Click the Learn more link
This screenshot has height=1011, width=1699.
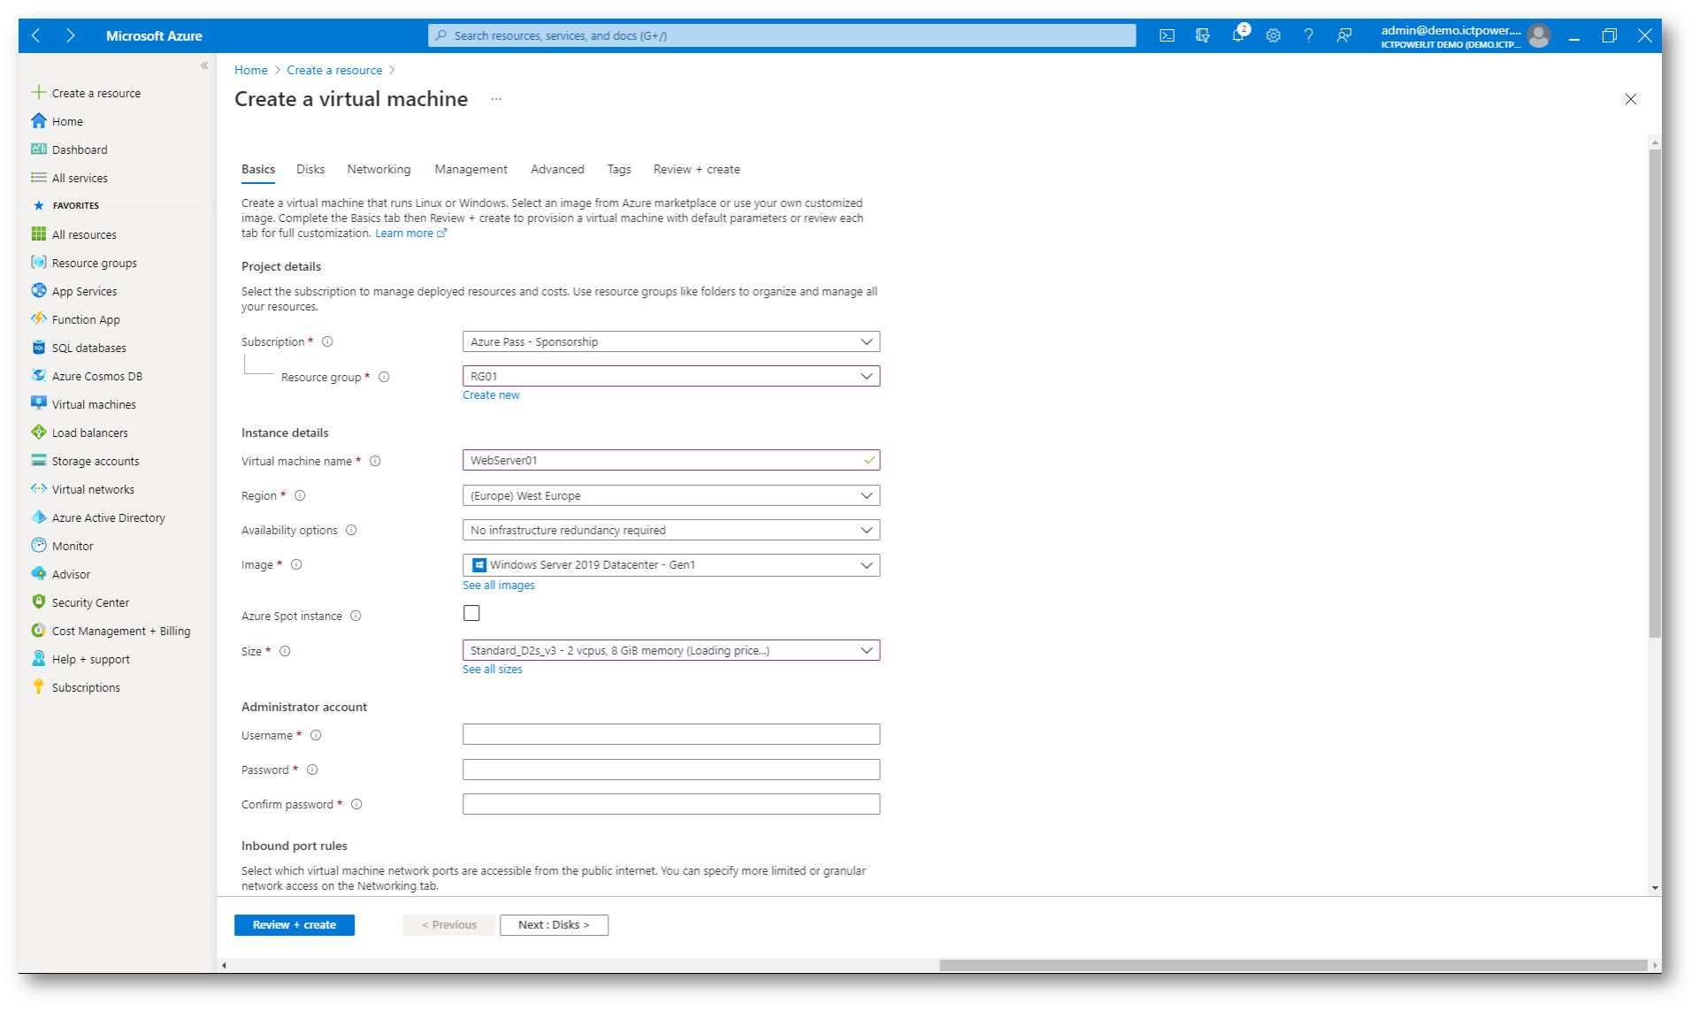pos(410,233)
